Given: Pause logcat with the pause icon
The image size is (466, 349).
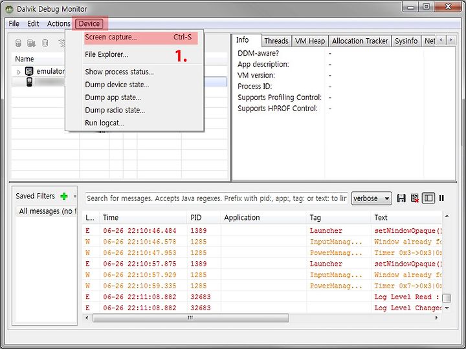Looking at the screenshot, I should (x=441, y=198).
